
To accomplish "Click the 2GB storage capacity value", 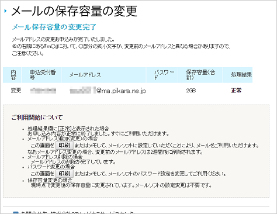I will [x=191, y=91].
